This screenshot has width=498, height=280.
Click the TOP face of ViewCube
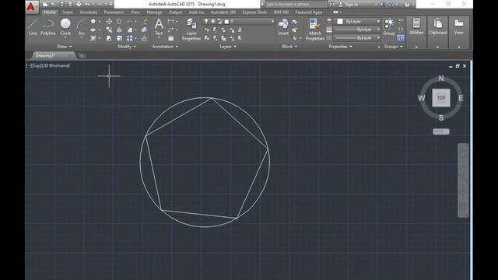[441, 98]
